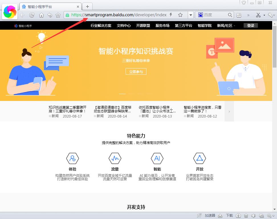Expand the screenshot tool dropdown arrow
Screen dimensions: 277x219
point(264,15)
